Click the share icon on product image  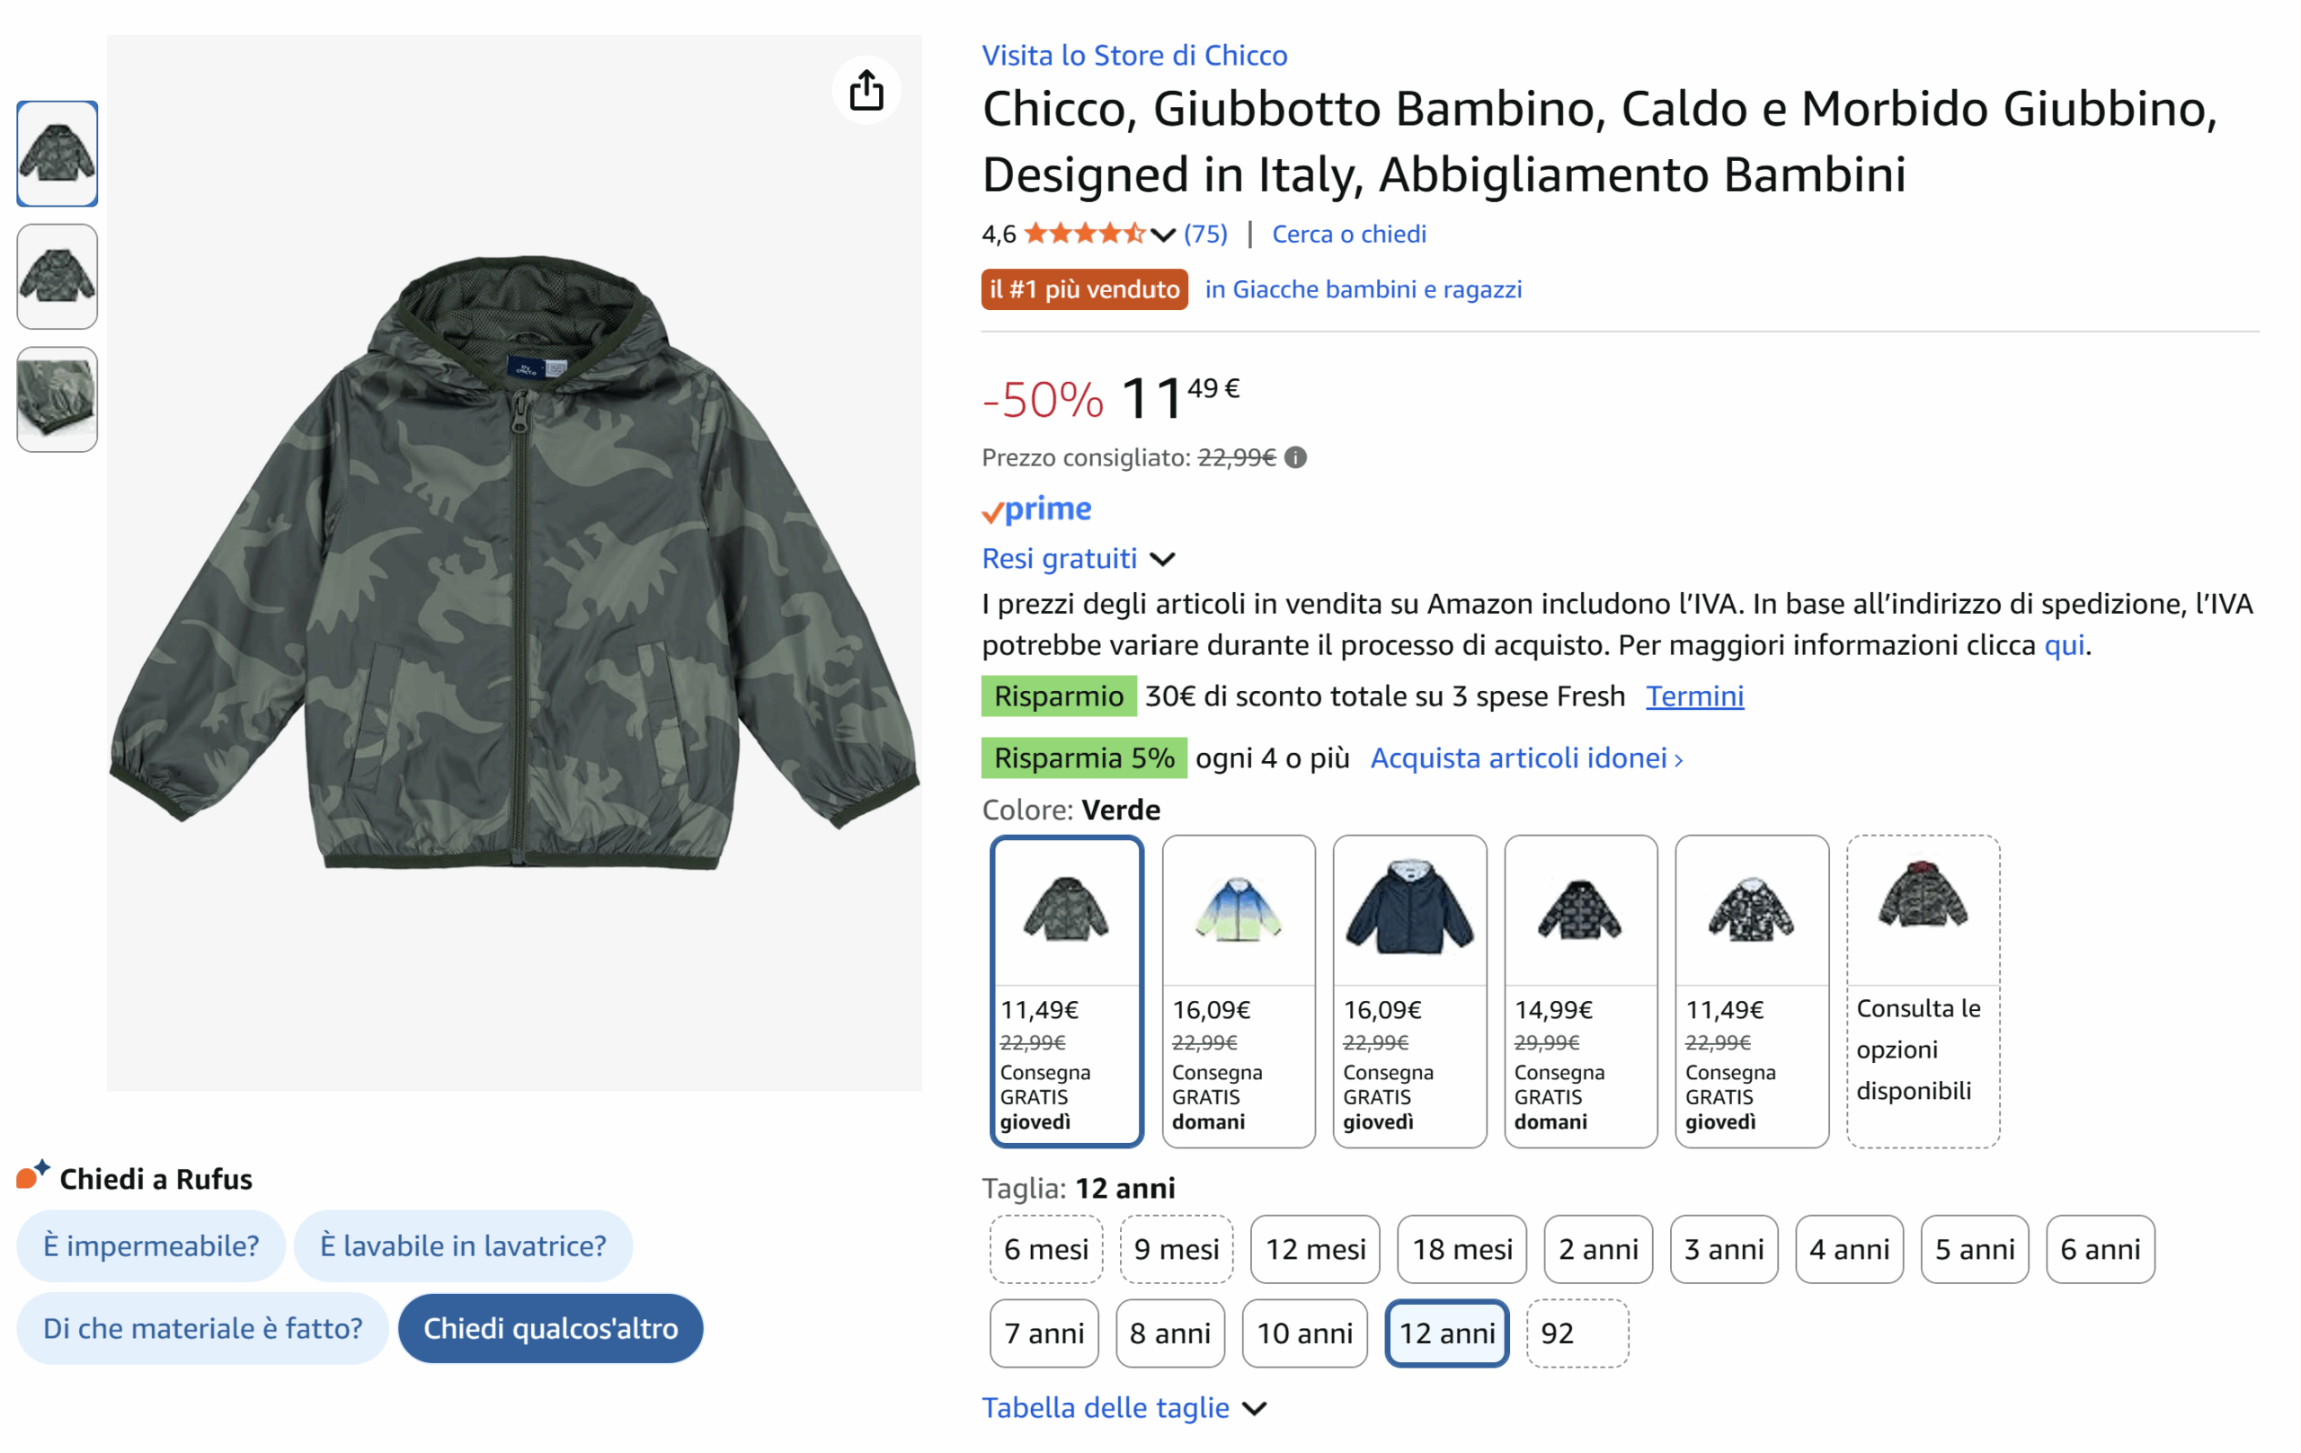(x=866, y=91)
